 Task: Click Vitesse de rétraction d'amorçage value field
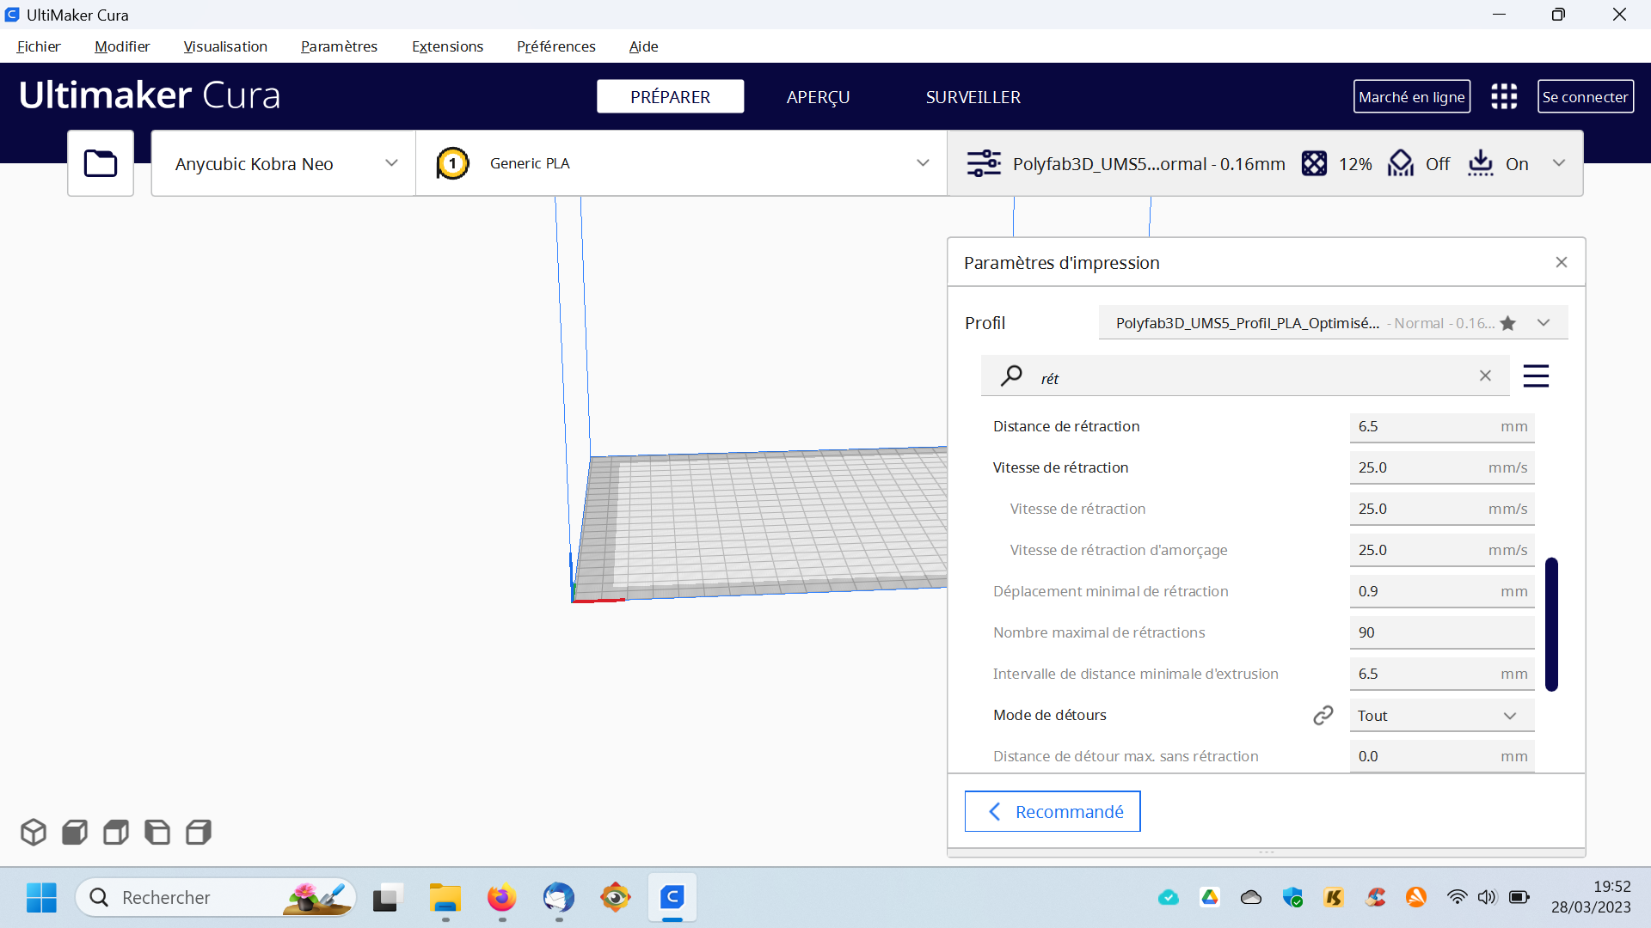tap(1442, 550)
